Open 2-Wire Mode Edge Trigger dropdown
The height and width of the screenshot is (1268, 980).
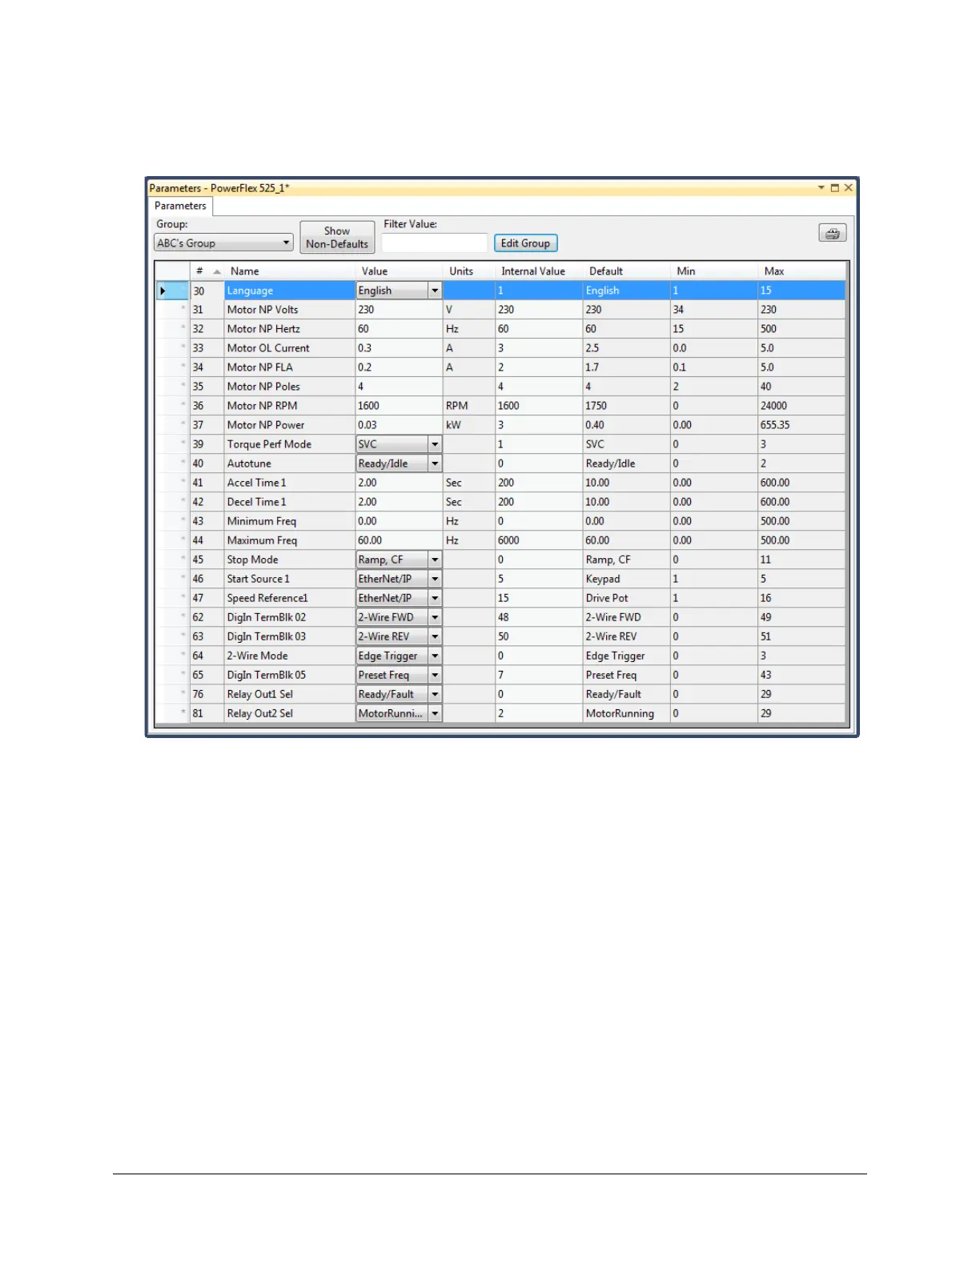coord(435,656)
